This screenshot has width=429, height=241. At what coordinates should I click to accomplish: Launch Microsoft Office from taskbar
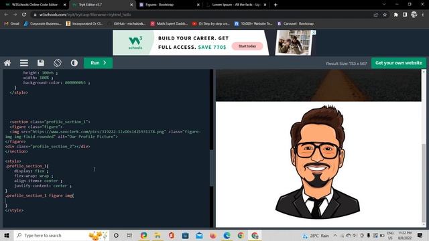coord(172,235)
